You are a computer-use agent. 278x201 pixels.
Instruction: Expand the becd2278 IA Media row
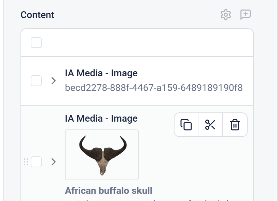[53, 81]
